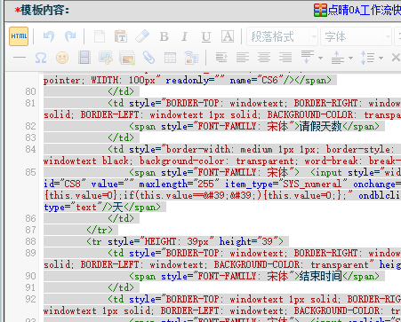Click the redo arrow icon
401x322 pixels.
pyautogui.click(x=70, y=36)
